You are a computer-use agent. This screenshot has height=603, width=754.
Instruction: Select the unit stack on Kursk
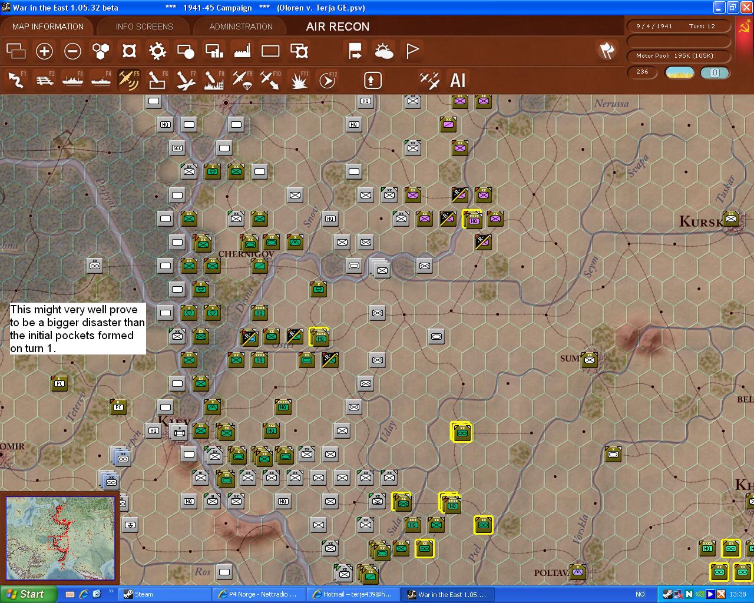(730, 218)
